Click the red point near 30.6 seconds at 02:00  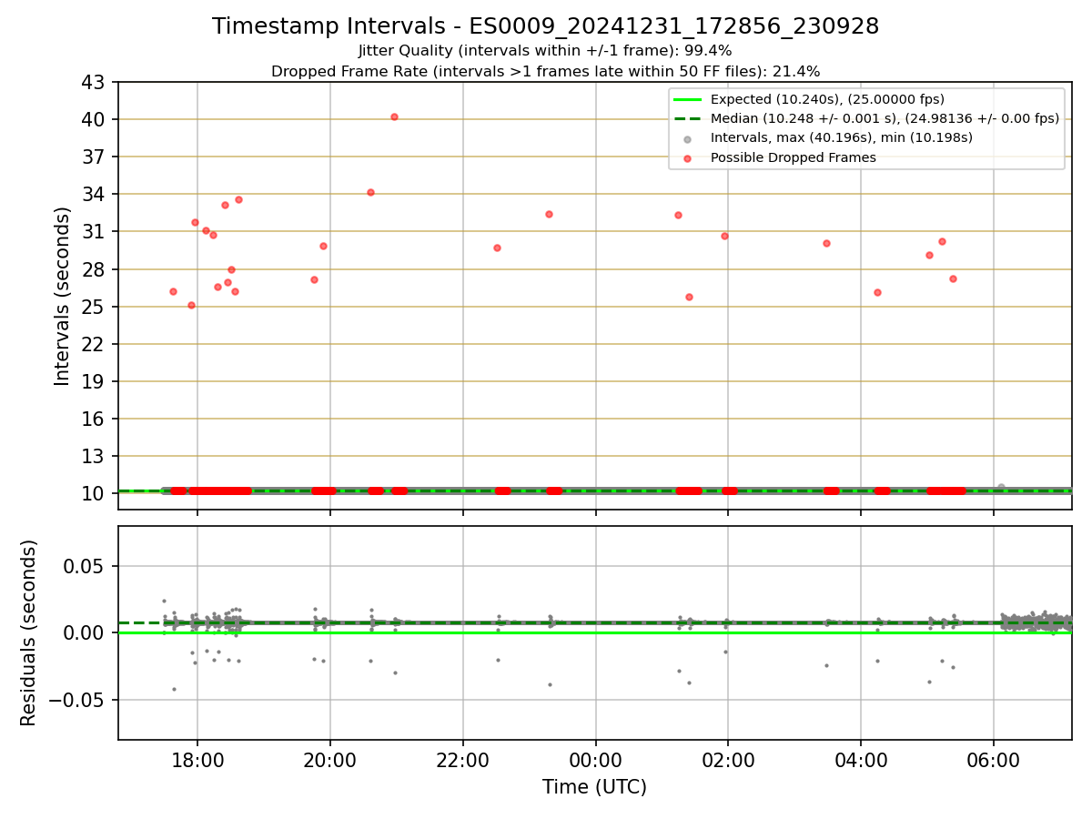click(724, 236)
